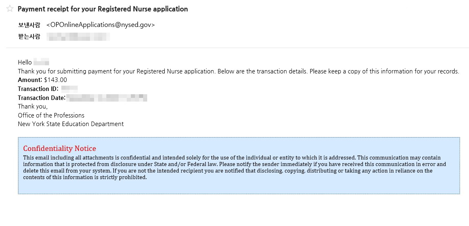The width and height of the screenshot is (469, 226).
Task: Select the blurred recipient address
Action: [x=79, y=37]
